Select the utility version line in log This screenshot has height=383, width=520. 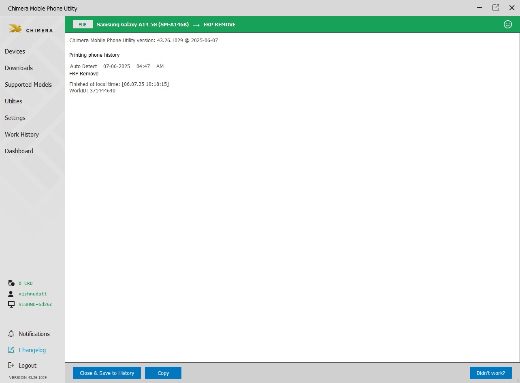(144, 41)
